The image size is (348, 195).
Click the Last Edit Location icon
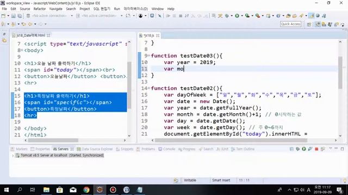[x=24, y=24]
